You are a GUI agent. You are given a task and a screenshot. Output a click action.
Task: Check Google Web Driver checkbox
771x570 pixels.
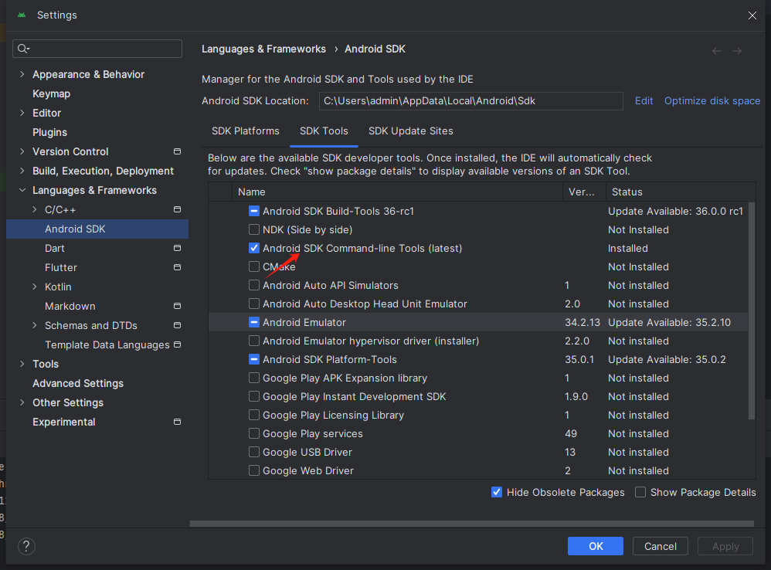pos(253,470)
